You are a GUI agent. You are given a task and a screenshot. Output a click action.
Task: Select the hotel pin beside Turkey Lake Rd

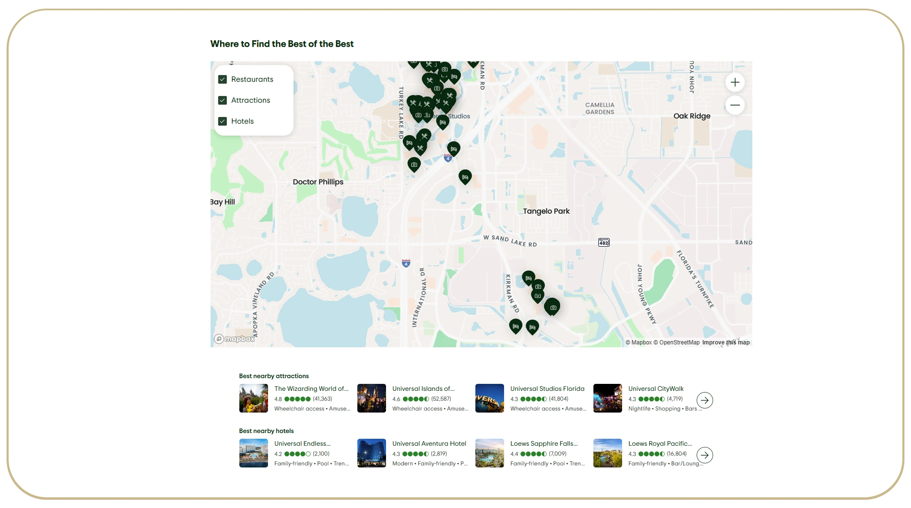pos(409,142)
